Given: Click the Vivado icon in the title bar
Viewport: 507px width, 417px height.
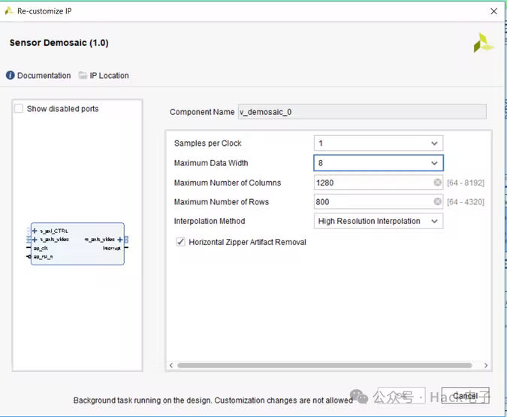Looking at the screenshot, I should pos(9,11).
